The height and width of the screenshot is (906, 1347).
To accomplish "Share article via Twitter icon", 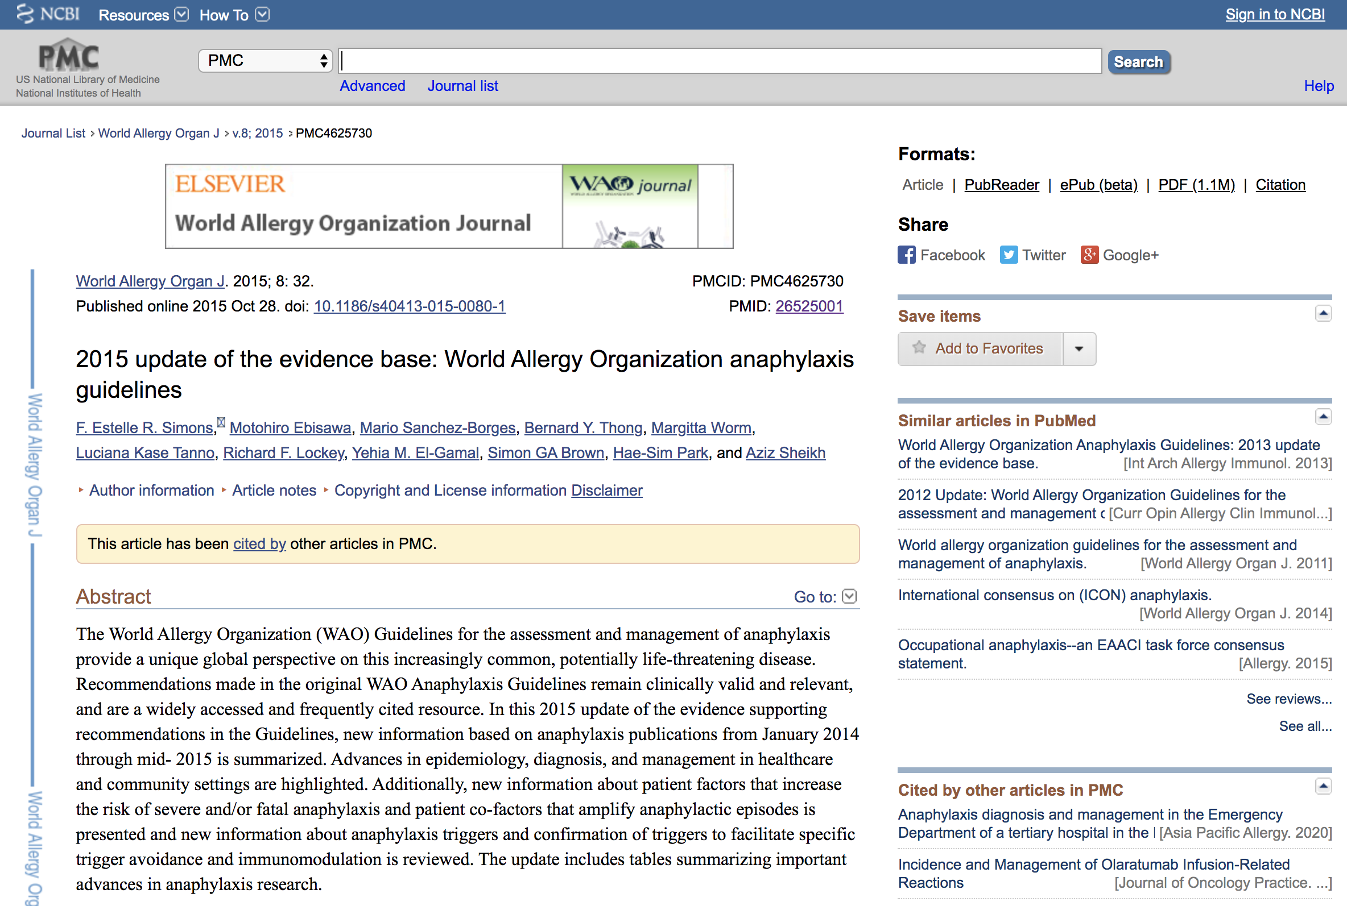I will click(x=1008, y=255).
